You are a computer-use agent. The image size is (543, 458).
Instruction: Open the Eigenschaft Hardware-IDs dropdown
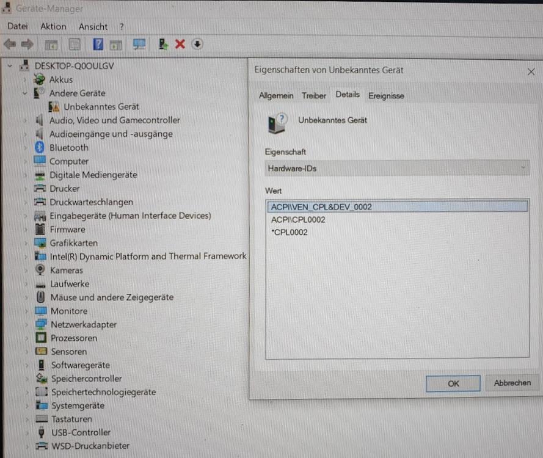(x=397, y=168)
